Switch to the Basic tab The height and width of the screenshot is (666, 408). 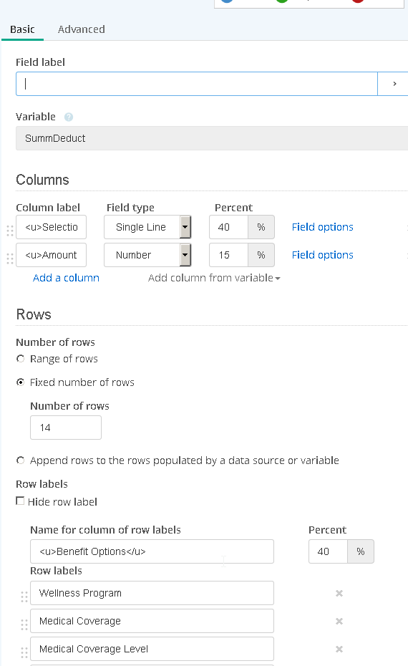click(x=22, y=29)
